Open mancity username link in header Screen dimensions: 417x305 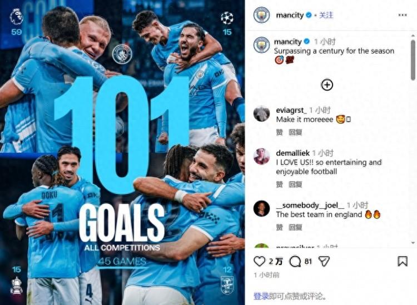pyautogui.click(x=290, y=15)
